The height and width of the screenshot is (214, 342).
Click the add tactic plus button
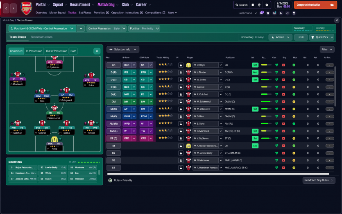click(x=81, y=29)
